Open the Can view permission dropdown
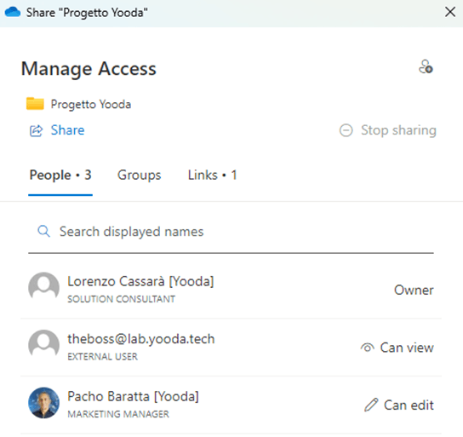This screenshot has width=463, height=437. (397, 348)
